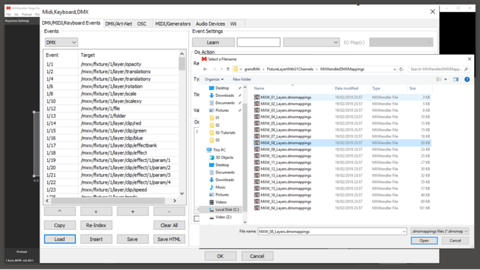
Task: Open Music folder under This PC
Action: 220,187
